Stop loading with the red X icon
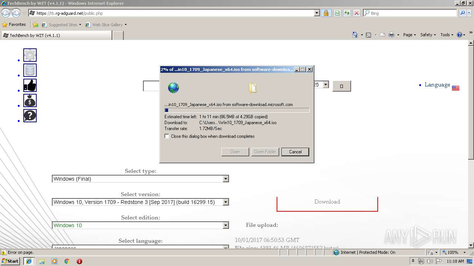Screen dimensions: 474x266 coord(357,13)
